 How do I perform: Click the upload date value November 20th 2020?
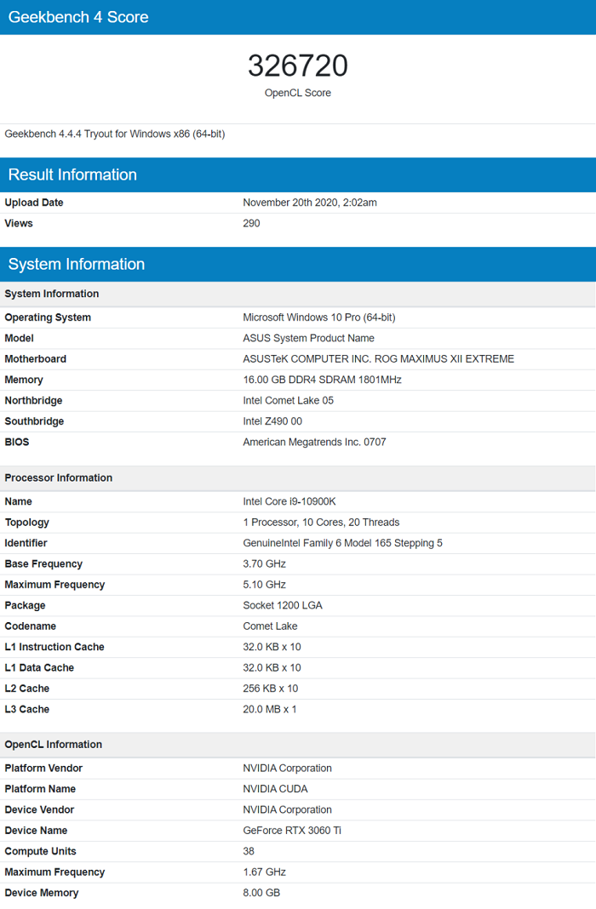point(309,203)
